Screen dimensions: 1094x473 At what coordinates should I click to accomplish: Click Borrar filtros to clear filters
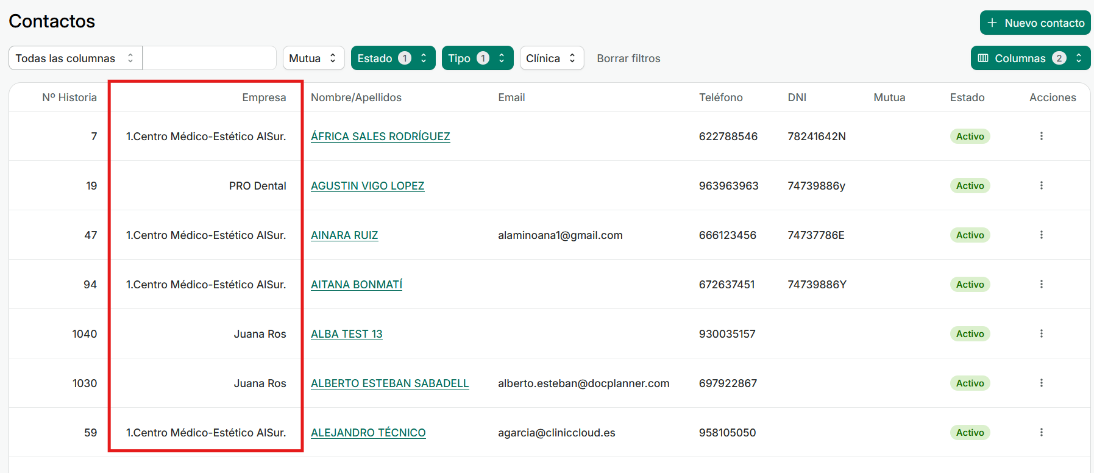coord(628,59)
